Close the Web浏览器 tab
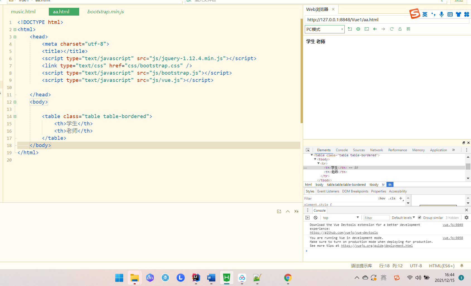Image resolution: width=471 pixels, height=286 pixels. coord(333,9)
